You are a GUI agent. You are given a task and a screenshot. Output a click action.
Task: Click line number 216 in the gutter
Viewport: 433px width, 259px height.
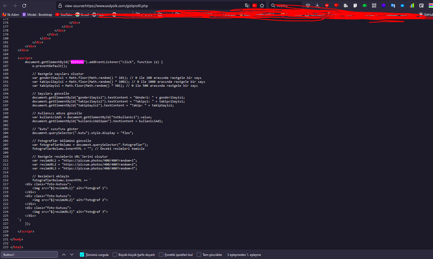point(6,180)
